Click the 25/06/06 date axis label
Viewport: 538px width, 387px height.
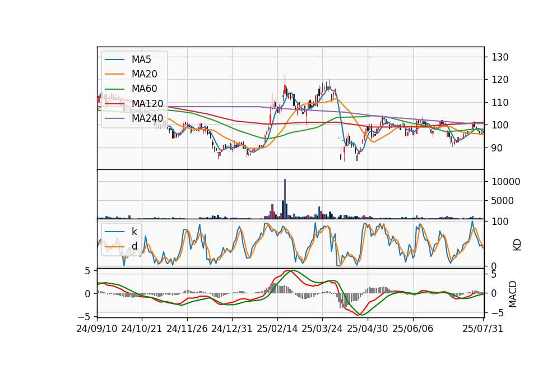(413, 329)
